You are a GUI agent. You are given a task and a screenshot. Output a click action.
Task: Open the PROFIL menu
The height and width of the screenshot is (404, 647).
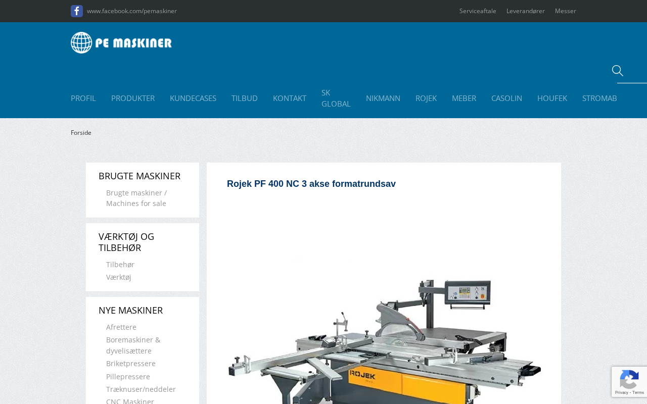click(x=83, y=98)
